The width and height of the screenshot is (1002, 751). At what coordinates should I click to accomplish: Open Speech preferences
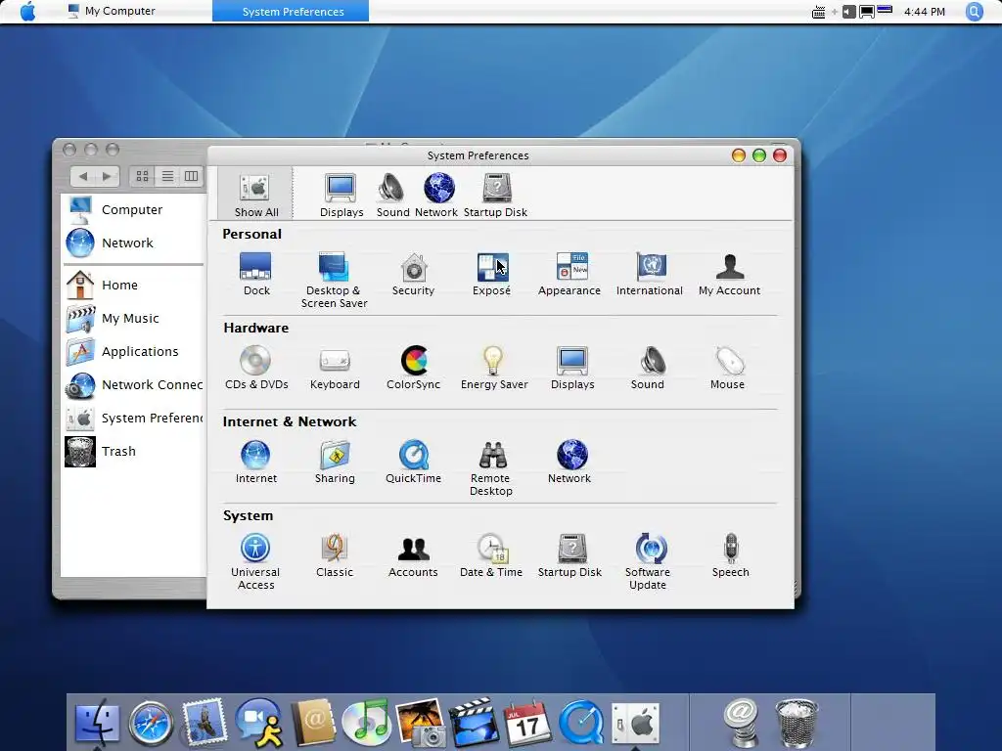[x=730, y=555]
